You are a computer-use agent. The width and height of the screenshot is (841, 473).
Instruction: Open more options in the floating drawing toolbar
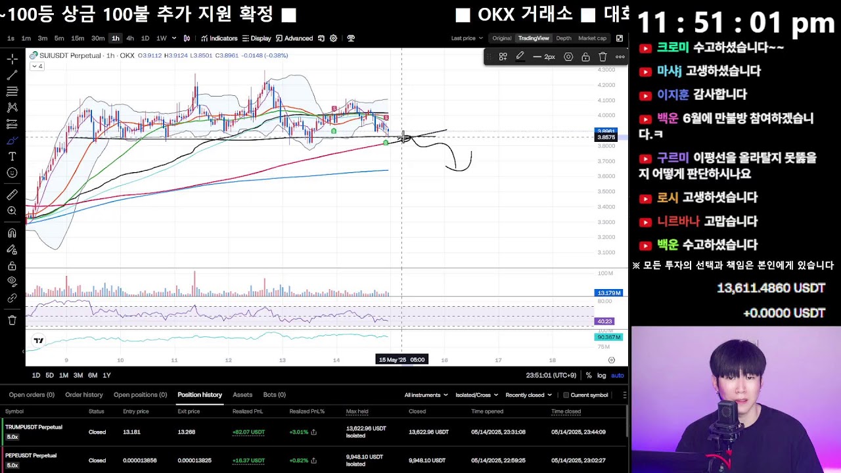pyautogui.click(x=620, y=56)
